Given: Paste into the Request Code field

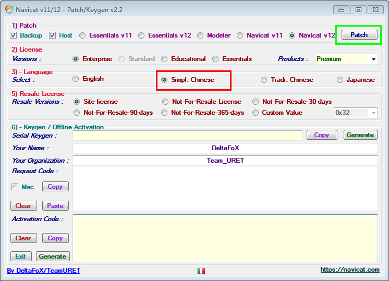Looking at the screenshot, I should pyautogui.click(x=55, y=206).
